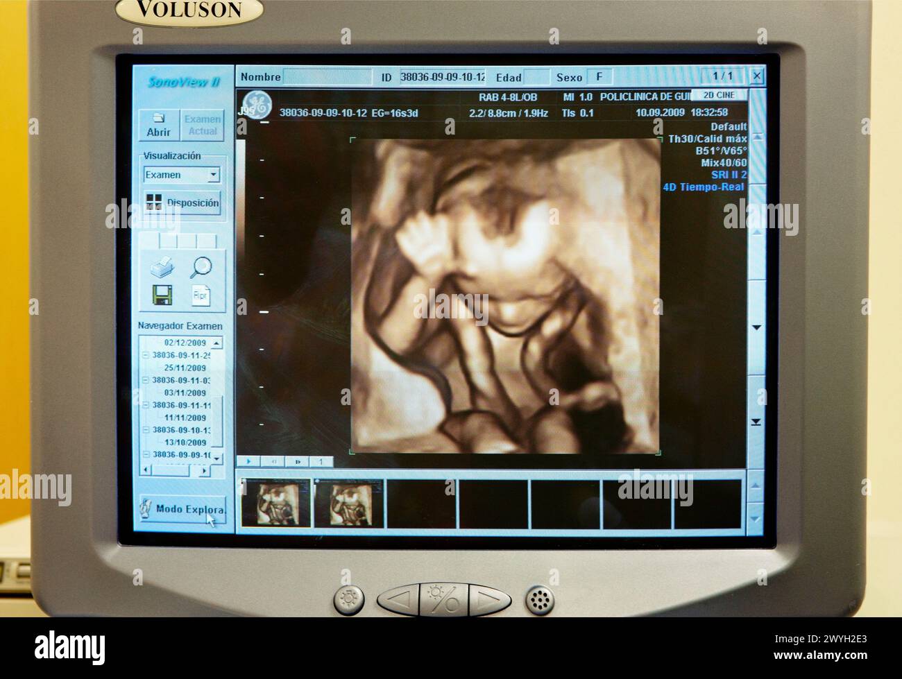Click the 1 / 1 page indicator

click(722, 76)
